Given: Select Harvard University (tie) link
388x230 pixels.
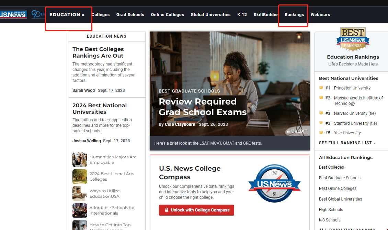Looking at the screenshot, I should coord(355,113).
